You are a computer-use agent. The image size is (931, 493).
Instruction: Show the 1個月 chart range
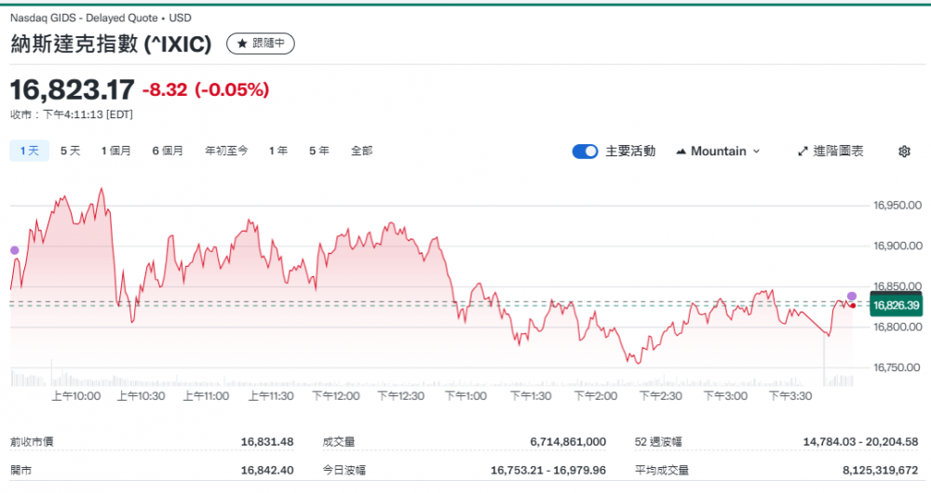click(x=116, y=151)
